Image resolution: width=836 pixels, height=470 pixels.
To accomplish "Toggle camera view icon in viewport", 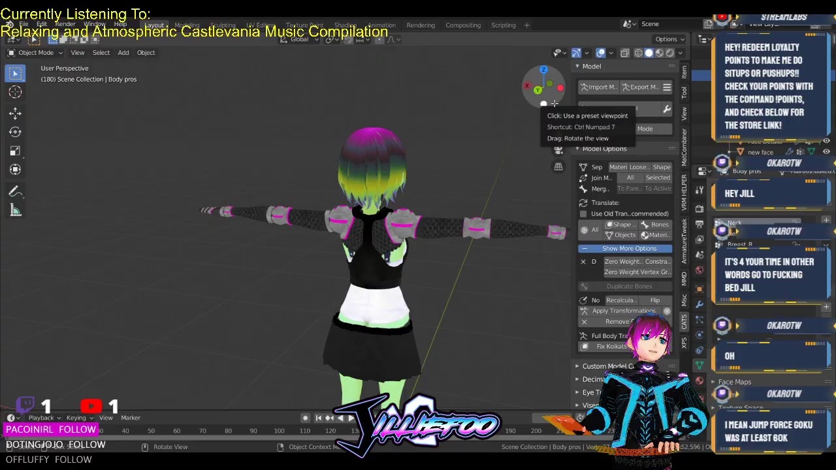I will pyautogui.click(x=558, y=150).
